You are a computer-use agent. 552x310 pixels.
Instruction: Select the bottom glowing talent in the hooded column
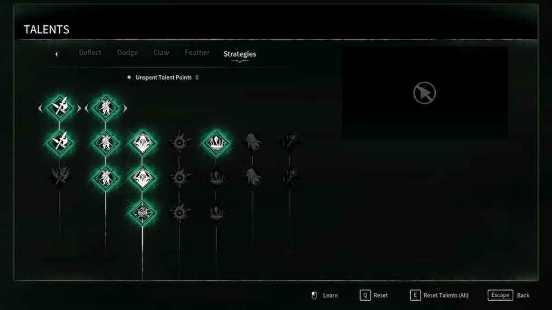pos(142,213)
